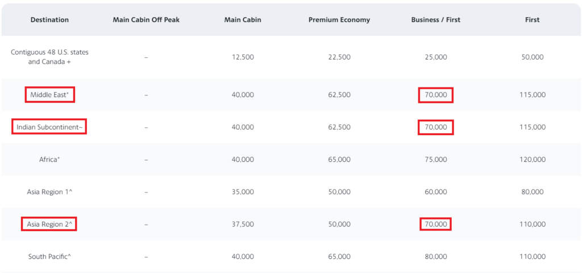Click the 12,500 Main Cabin value
The width and height of the screenshot is (582, 273).
point(242,57)
